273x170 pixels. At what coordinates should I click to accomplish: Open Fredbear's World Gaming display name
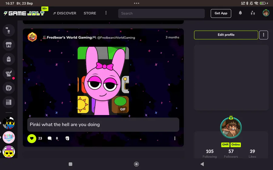(x=69, y=37)
